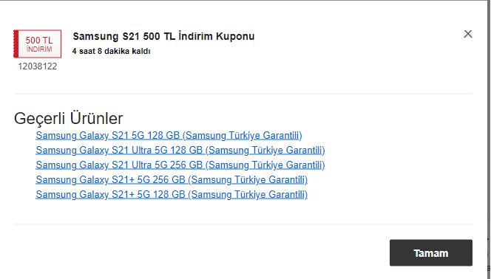Click Samsung Türkiye Garantili in the S21+ 128 GB link

[x=248, y=194]
